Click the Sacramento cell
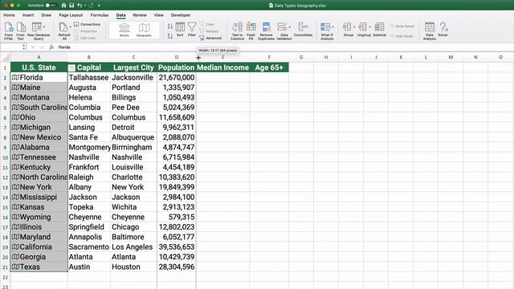The height and width of the screenshot is (289, 514). (89, 246)
